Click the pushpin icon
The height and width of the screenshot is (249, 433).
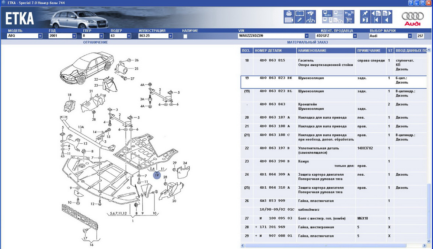coord(365,14)
